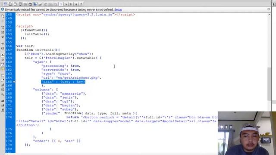Open the Setup link for testing server
Screen dimensions: 276x155
tap(118, 9)
